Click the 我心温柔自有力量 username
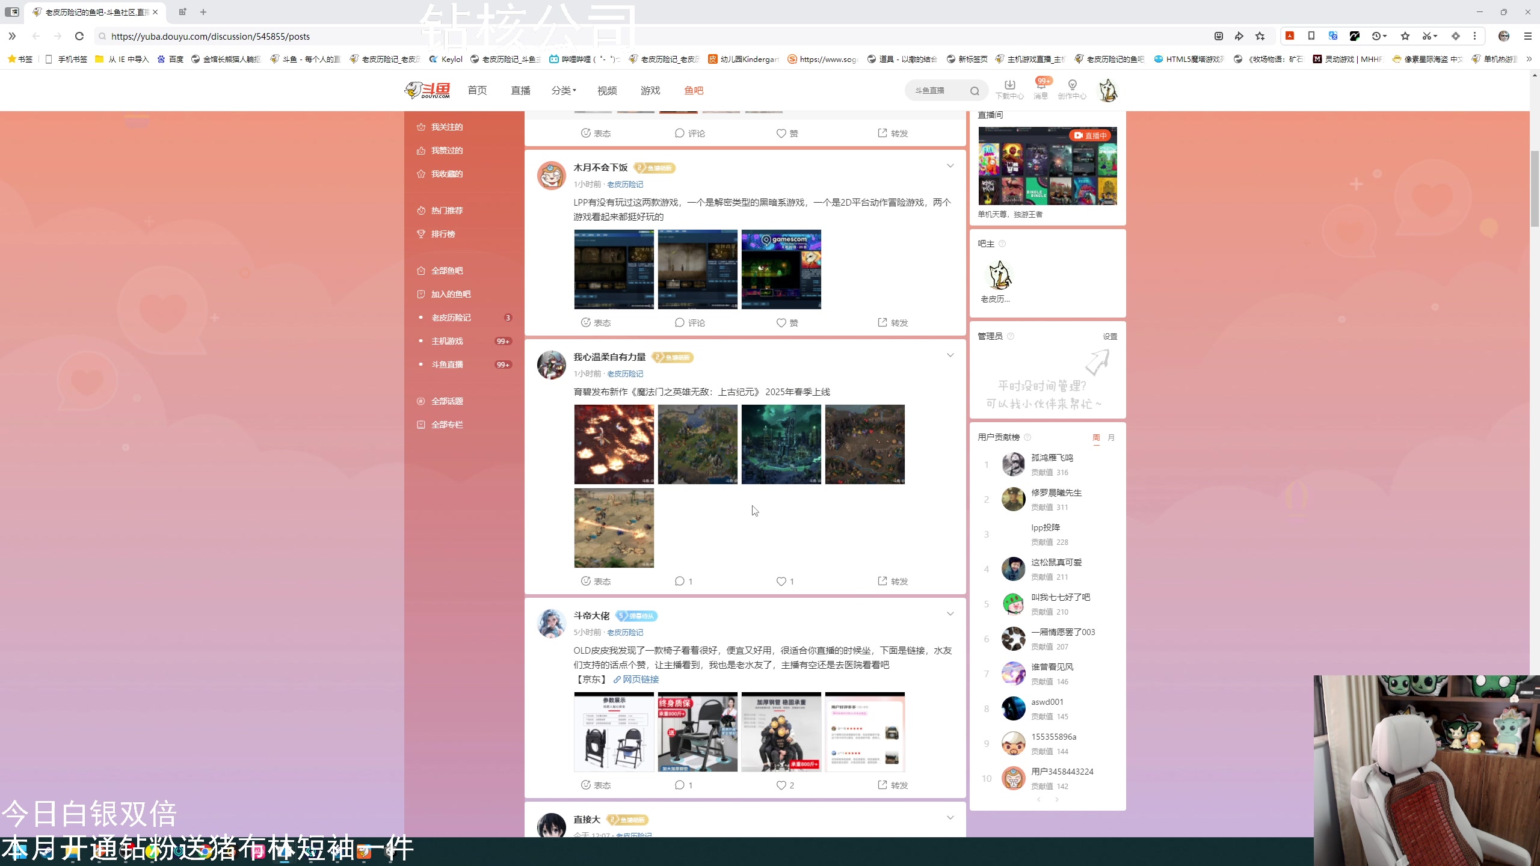The image size is (1540, 866). (x=609, y=357)
